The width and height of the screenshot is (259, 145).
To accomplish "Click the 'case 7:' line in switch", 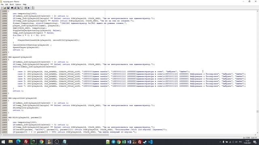I will click(132, 86).
